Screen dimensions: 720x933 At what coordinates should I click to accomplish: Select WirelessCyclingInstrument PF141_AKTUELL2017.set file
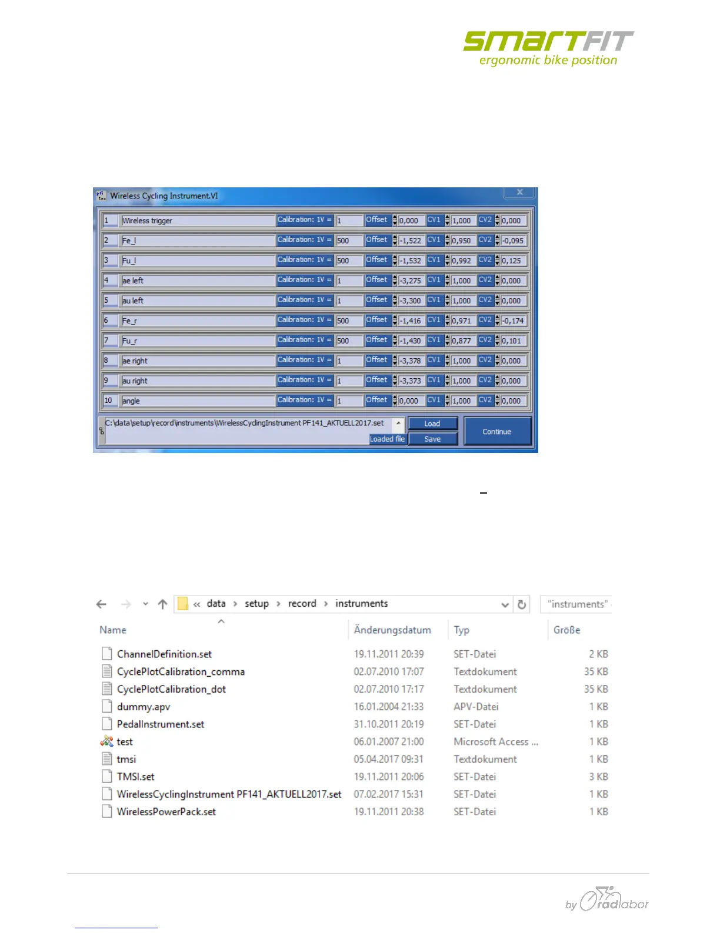(x=229, y=794)
